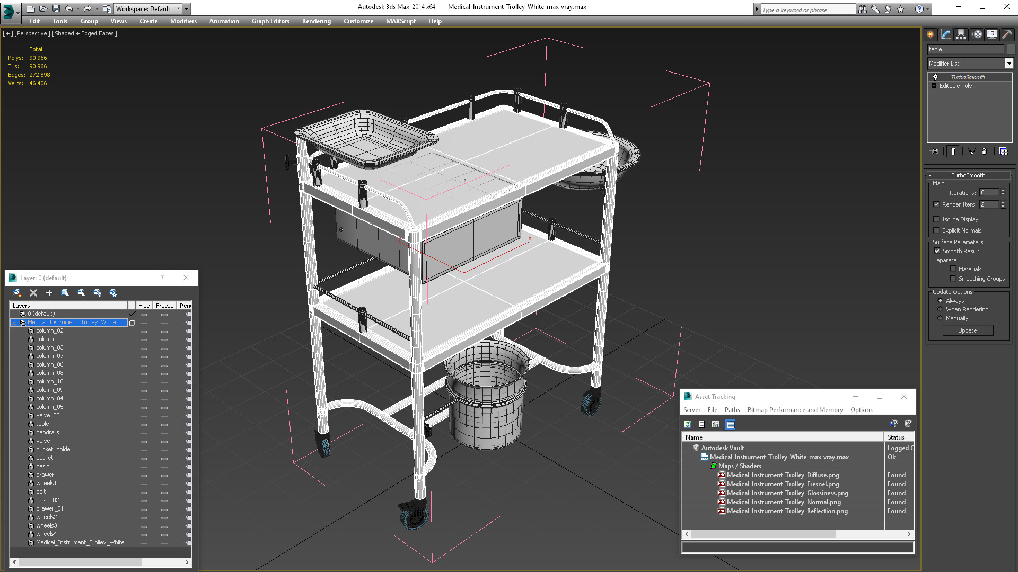The width and height of the screenshot is (1018, 572).
Task: Make Medical_Instrument_Trolley_White the current layer
Action: [x=132, y=323]
